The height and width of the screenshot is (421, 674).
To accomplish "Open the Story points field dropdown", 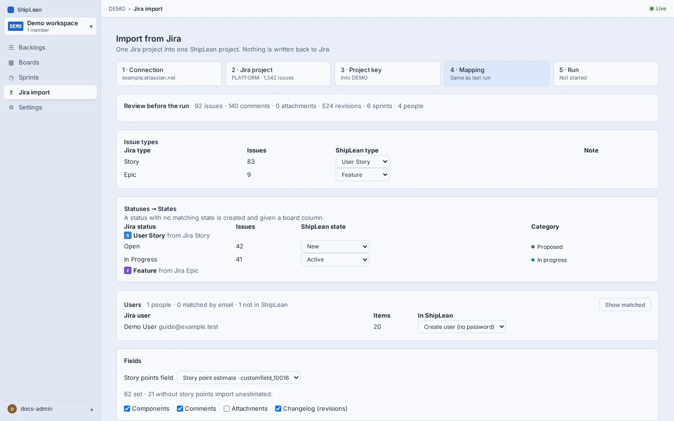I will pyautogui.click(x=239, y=378).
